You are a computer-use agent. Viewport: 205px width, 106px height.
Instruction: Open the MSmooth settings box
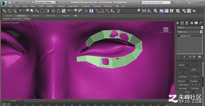[x=187, y=81]
